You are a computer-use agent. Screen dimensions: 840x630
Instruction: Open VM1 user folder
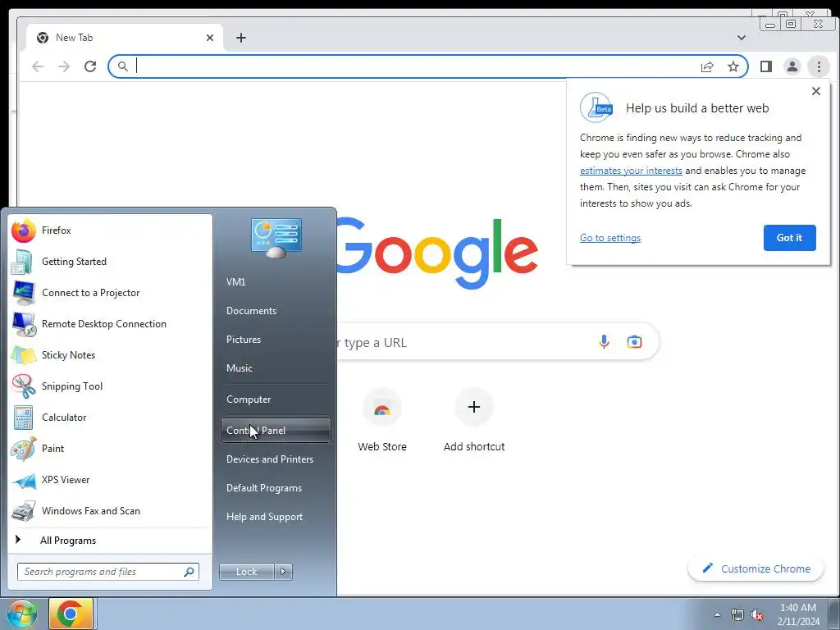point(276,282)
